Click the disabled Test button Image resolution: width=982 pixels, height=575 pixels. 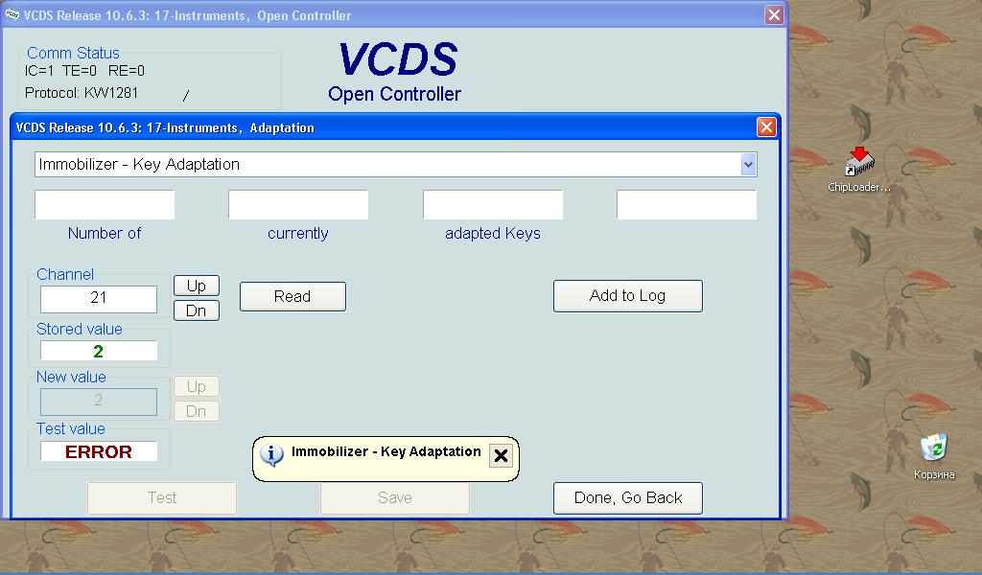pos(161,497)
